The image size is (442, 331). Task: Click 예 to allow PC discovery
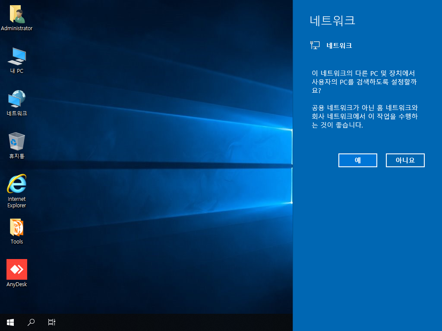(358, 160)
